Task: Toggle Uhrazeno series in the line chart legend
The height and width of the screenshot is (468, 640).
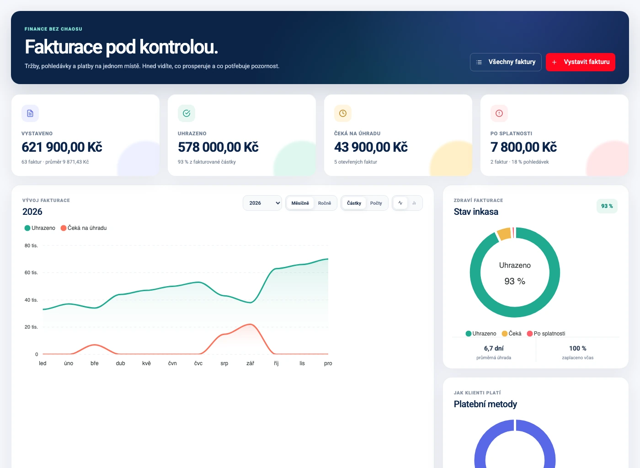Action: [x=40, y=228]
